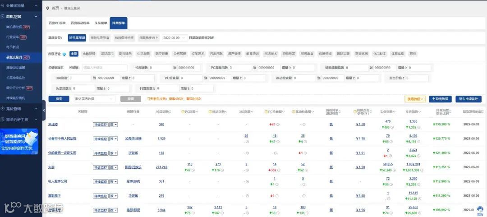487x217 pixels.
Task: Click the download icon in 导出数据 button
Action: tap(434, 99)
